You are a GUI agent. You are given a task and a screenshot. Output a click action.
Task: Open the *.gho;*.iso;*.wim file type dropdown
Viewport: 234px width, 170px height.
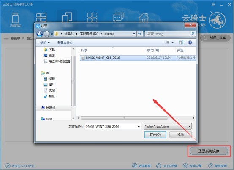click(x=168, y=126)
